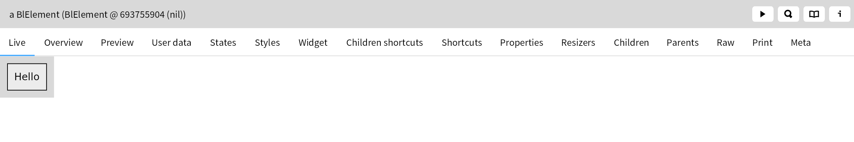854x142 pixels.
Task: Open the Resizers tab
Action: click(x=578, y=43)
